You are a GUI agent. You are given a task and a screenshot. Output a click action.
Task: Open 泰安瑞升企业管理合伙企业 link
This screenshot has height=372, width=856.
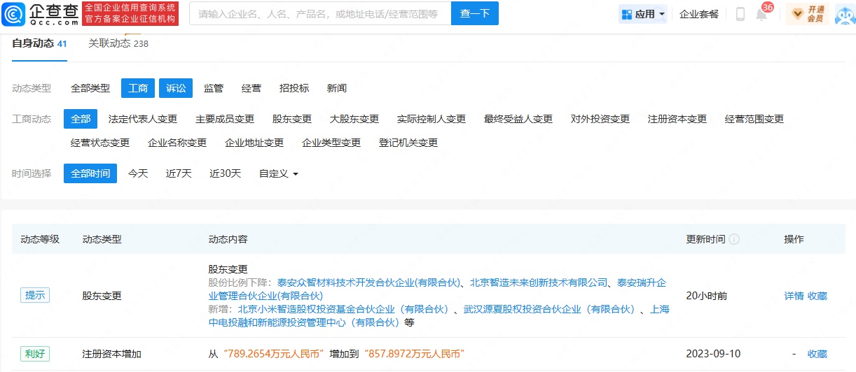click(x=437, y=289)
